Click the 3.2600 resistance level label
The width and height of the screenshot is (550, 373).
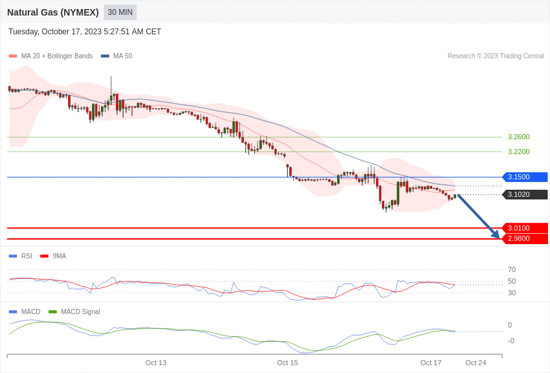[x=518, y=137]
